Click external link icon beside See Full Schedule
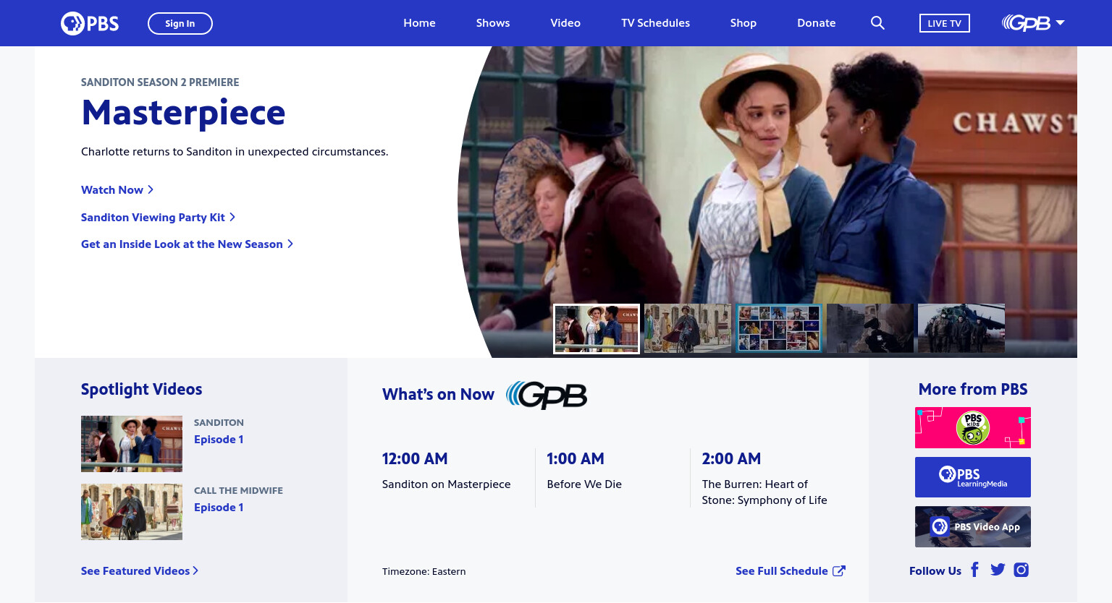 [839, 571]
